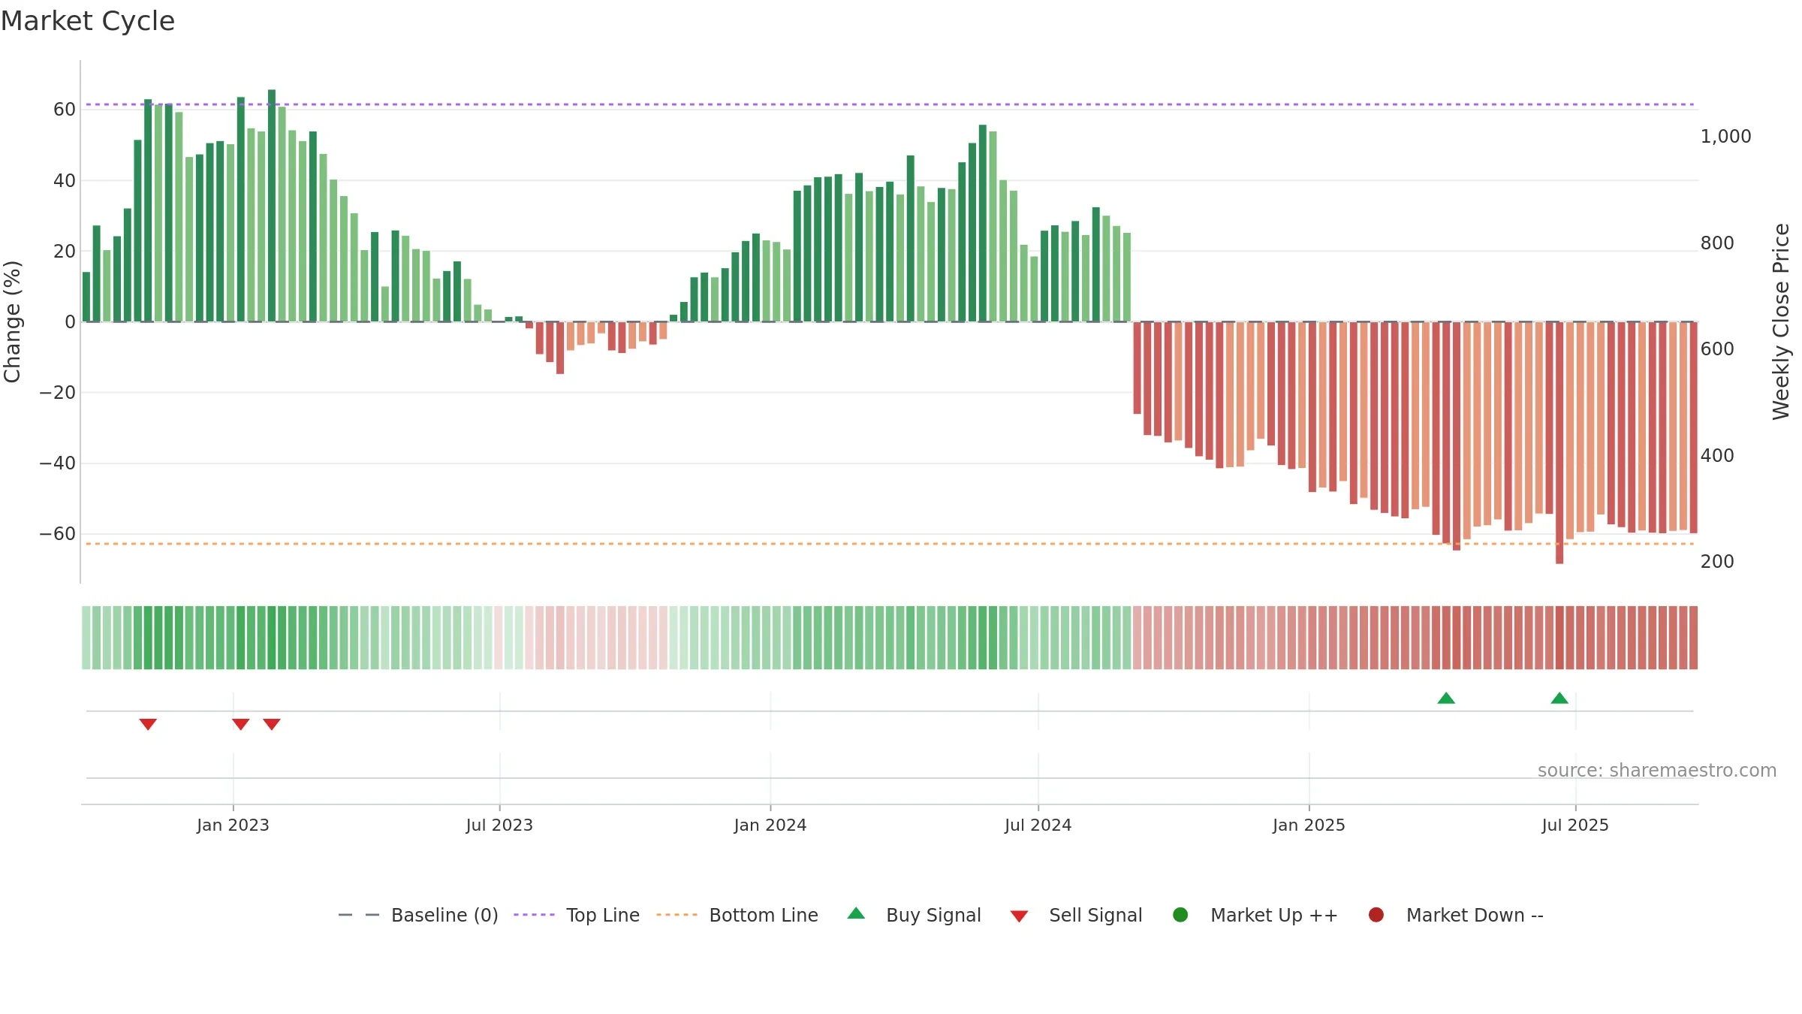Viewport: 1802px width, 1014px height.
Task: Click the source: sharemaestro.com text
Action: tap(1657, 771)
